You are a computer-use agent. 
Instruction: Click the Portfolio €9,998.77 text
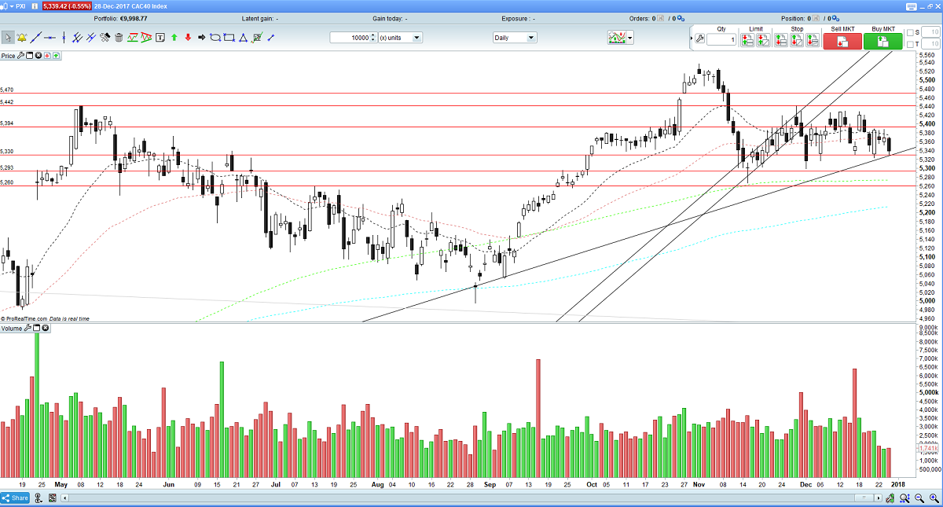(x=120, y=18)
